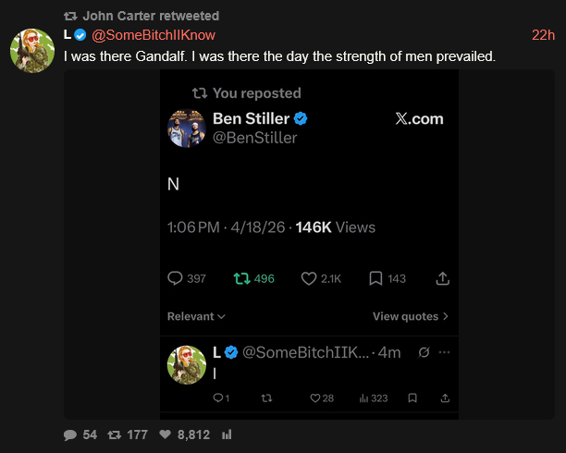Screen dimensions: 566x453
Task: Click the share icon on Ben Stiller's post
Action: (443, 278)
